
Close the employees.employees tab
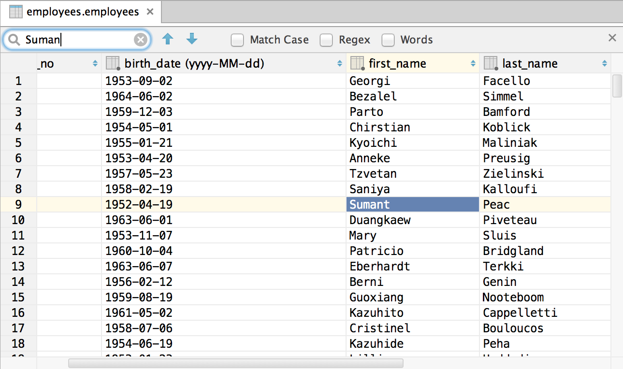click(x=150, y=12)
